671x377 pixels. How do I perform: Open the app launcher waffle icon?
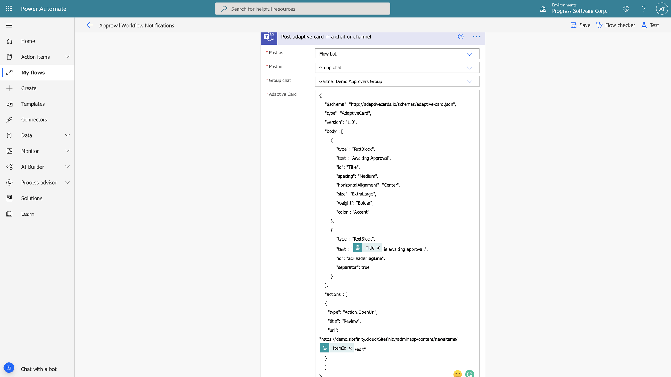(x=9, y=9)
